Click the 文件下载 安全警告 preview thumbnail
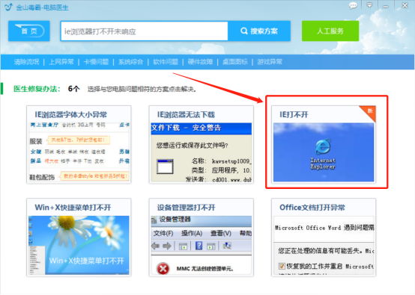 pos(202,152)
